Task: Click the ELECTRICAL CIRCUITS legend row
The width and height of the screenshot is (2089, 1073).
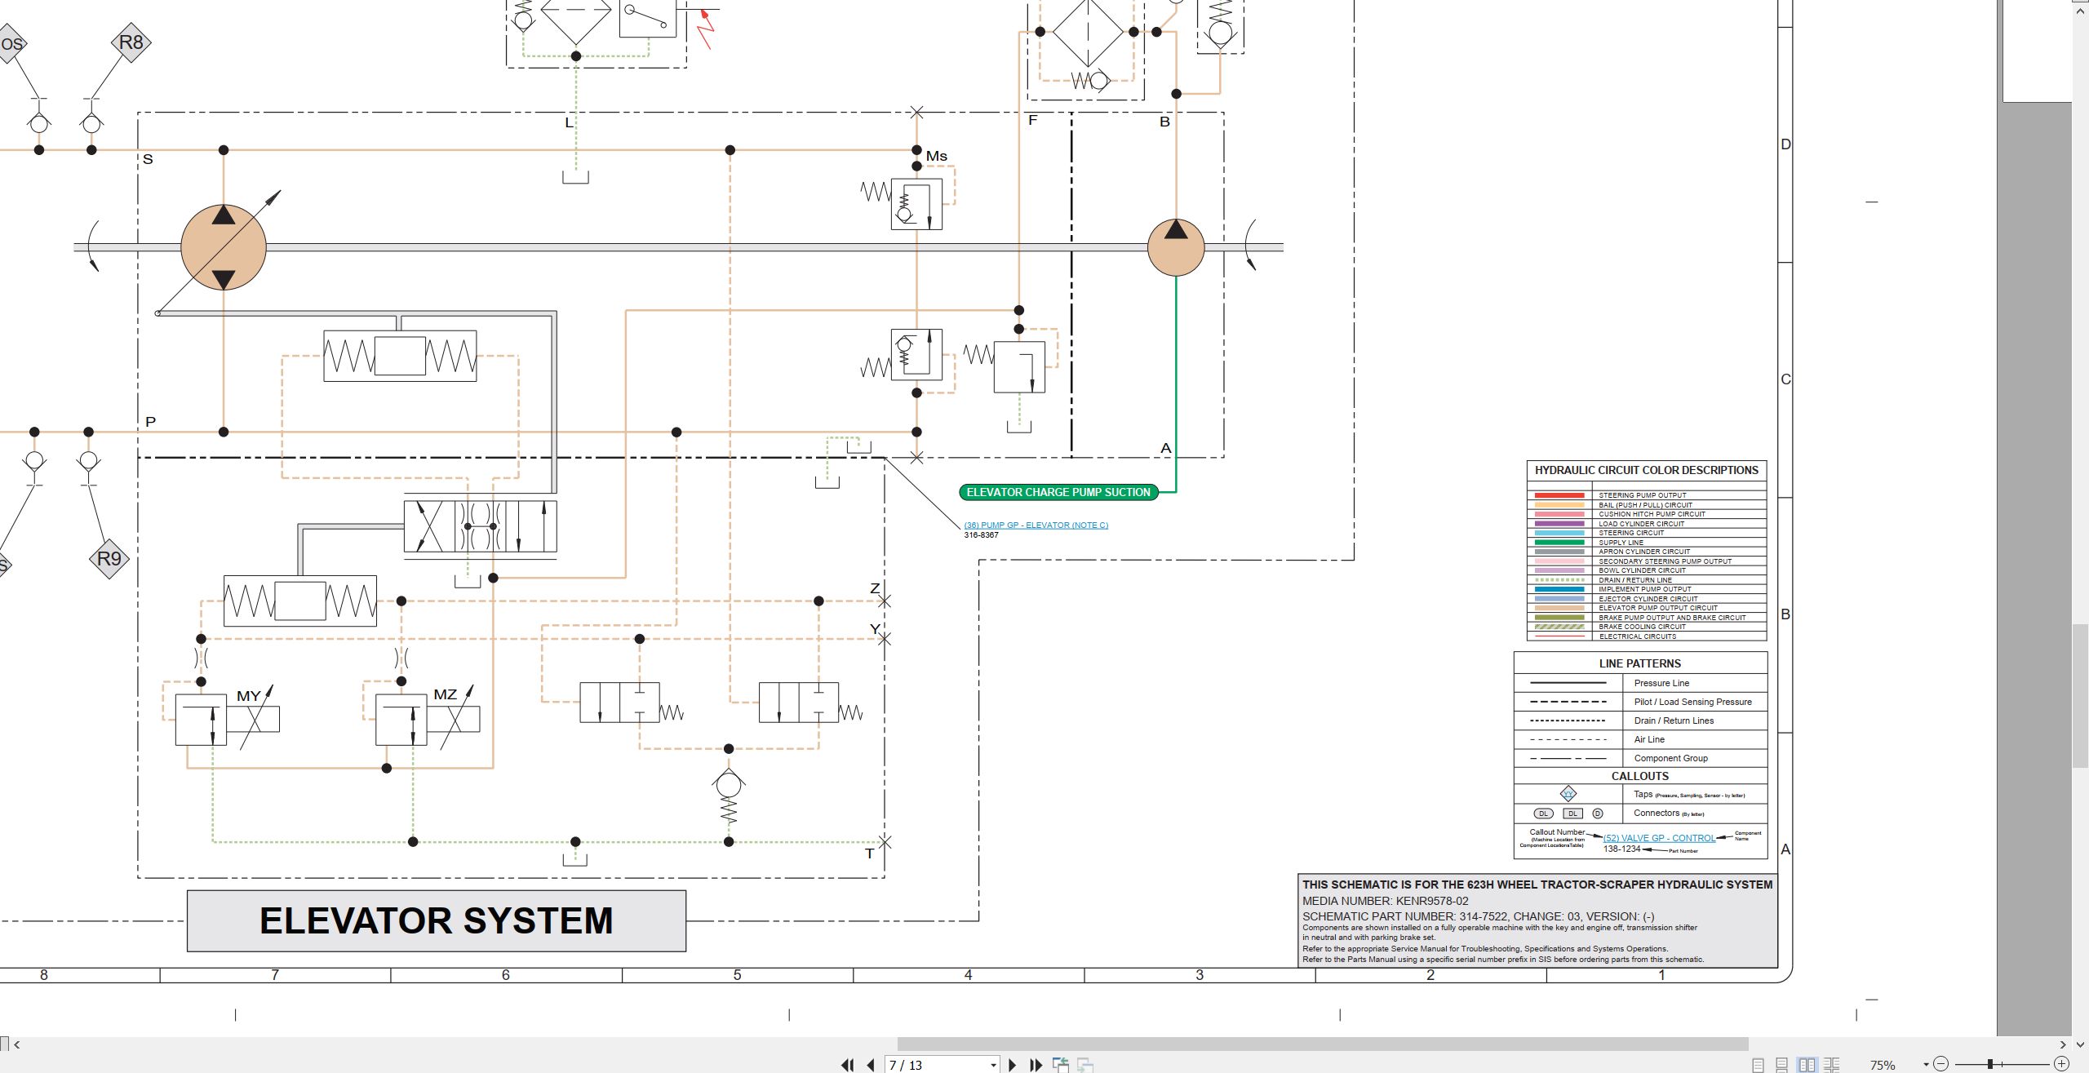Action: click(1647, 636)
